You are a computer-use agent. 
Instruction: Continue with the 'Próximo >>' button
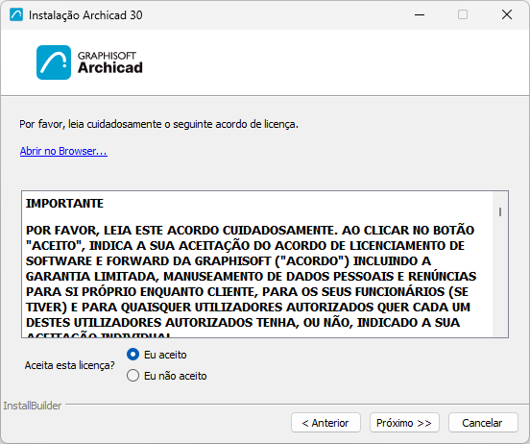tap(404, 422)
